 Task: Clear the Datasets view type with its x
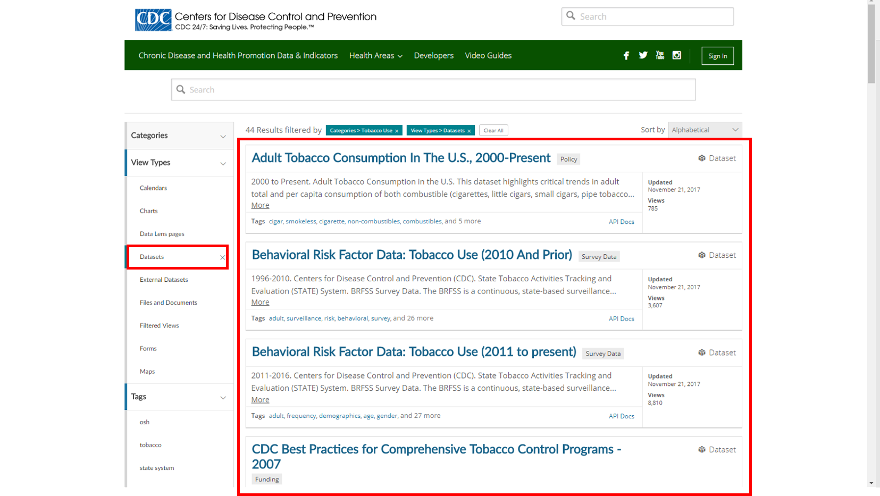[222, 257]
